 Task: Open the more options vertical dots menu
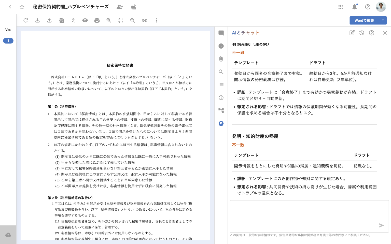point(156,20)
